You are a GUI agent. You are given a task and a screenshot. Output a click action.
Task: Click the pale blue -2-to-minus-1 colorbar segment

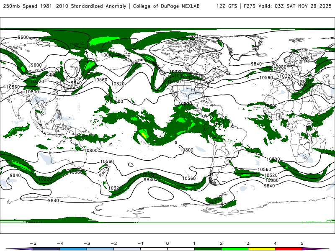click(x=127, y=249)
